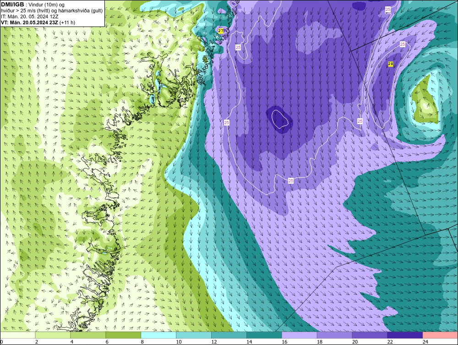The height and width of the screenshot is (345, 458).
Task: Click the DMI/IGB title text
Action: pos(12,5)
